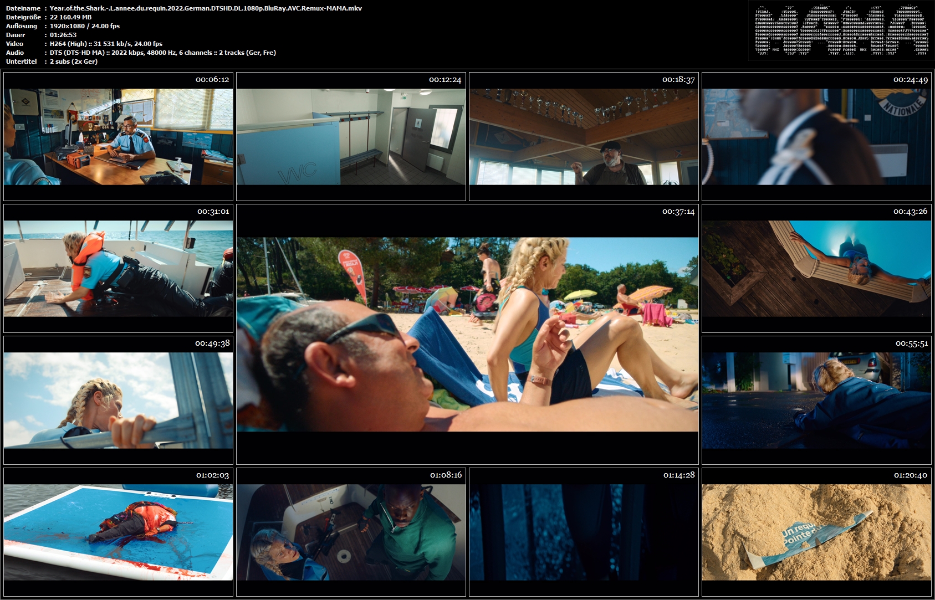Open the thumbnail stamped 00:18:37

[x=584, y=136]
